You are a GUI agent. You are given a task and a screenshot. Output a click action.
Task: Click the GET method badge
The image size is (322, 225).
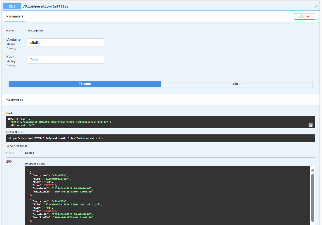(x=12, y=6)
